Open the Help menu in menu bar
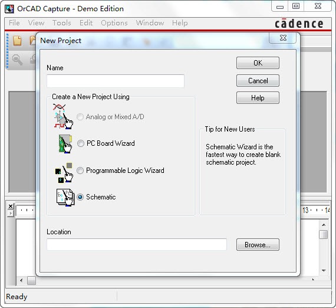 (x=180, y=23)
